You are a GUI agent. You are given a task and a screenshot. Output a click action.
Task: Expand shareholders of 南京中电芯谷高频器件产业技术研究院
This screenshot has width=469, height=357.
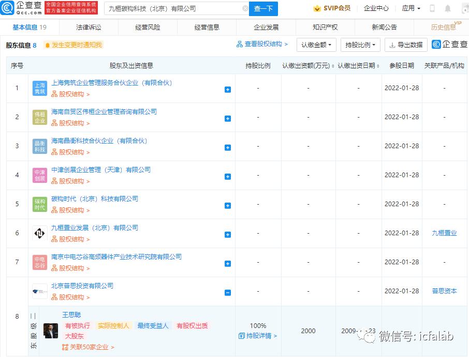point(228,264)
